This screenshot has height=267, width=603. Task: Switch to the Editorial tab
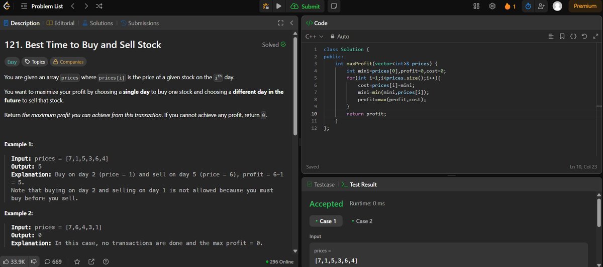[60, 23]
